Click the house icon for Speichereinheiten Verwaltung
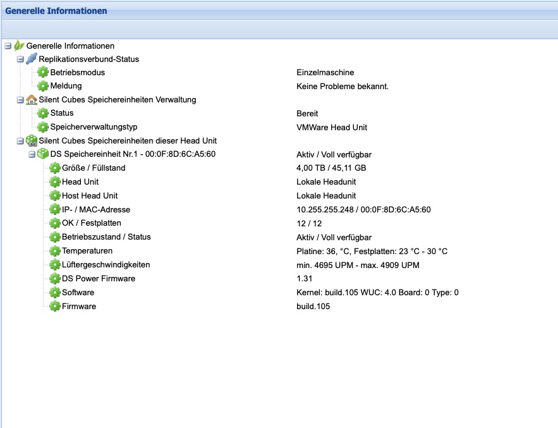558x428 pixels. 32,100
